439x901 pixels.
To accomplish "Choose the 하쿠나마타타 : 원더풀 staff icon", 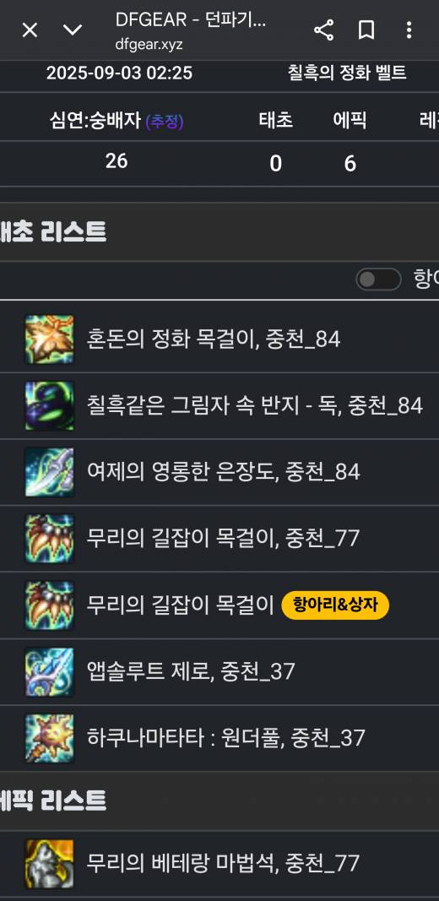I will (x=50, y=738).
